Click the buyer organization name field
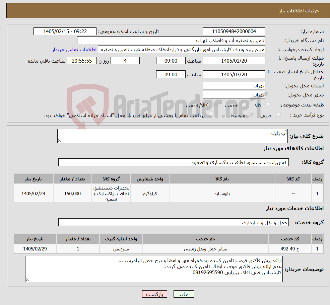The height and width of the screenshot is (305, 330). [171, 41]
